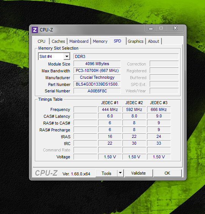This screenshot has height=214, width=205.
Task: Minimize the CPU-Z window
Action: pyautogui.click(x=151, y=28)
